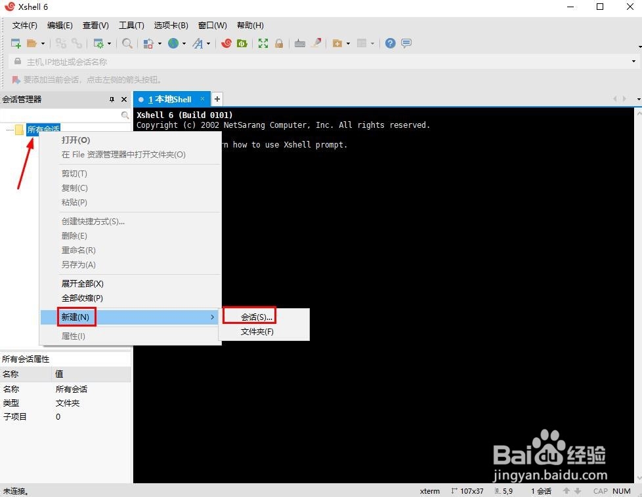The width and height of the screenshot is (642, 497).
Task: Click the font toolbar icon
Action: 198,43
